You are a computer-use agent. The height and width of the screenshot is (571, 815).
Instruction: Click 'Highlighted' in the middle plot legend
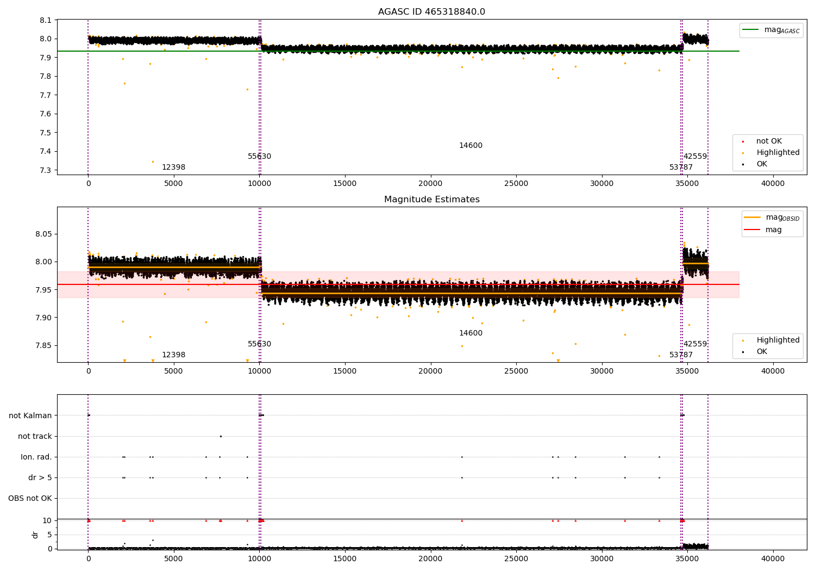pyautogui.click(x=772, y=340)
